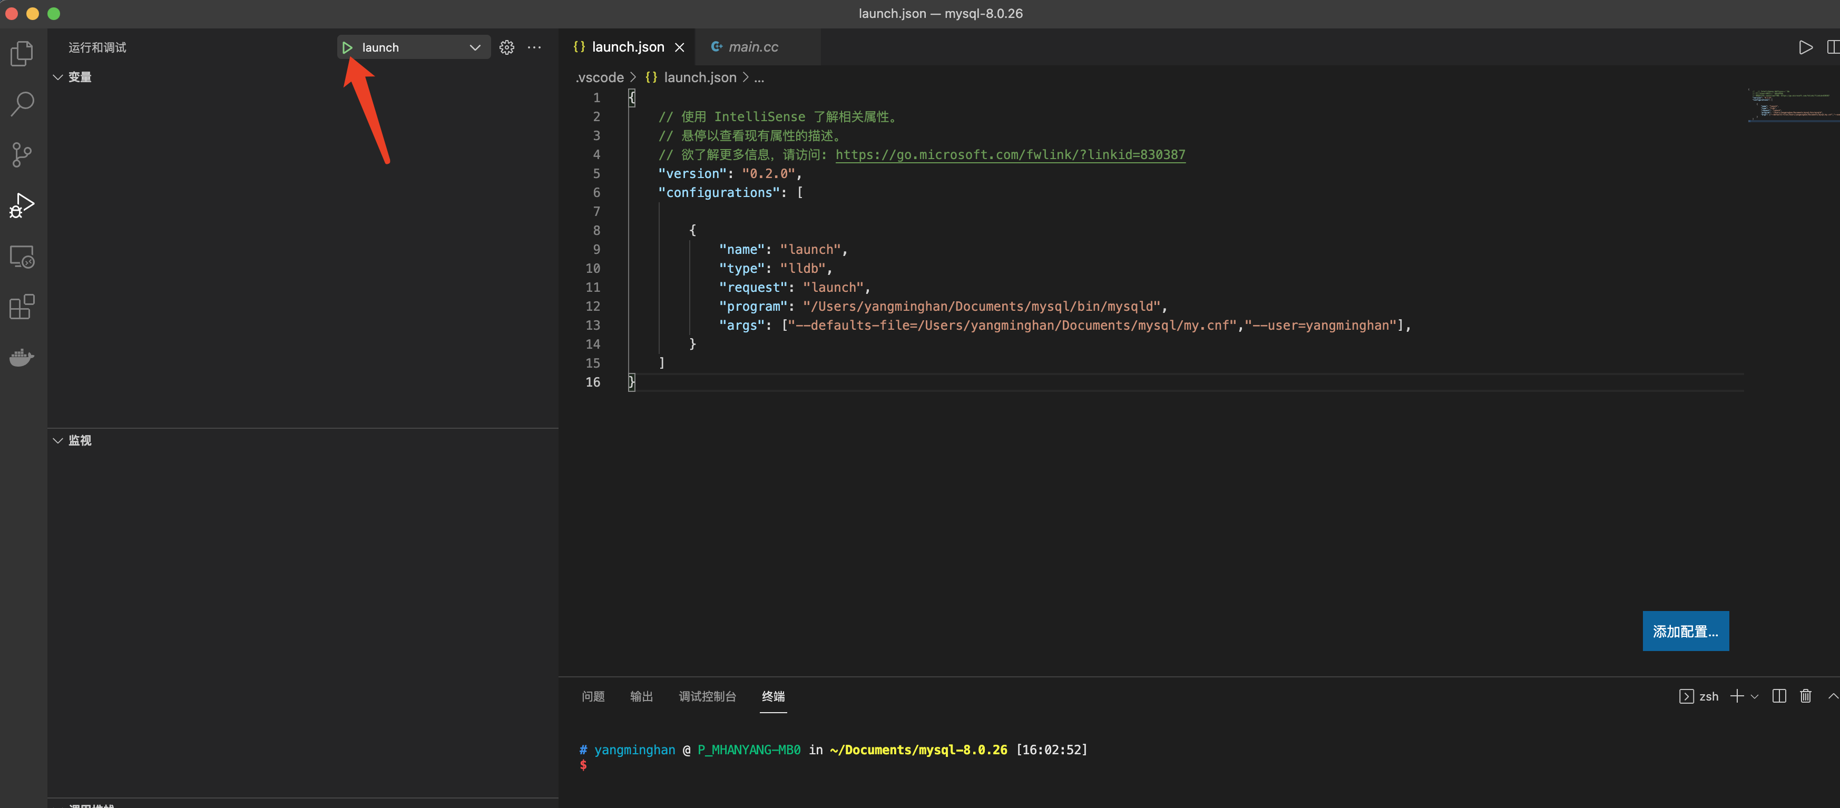This screenshot has height=808, width=1840.
Task: Open the Extensions view
Action: click(22, 307)
